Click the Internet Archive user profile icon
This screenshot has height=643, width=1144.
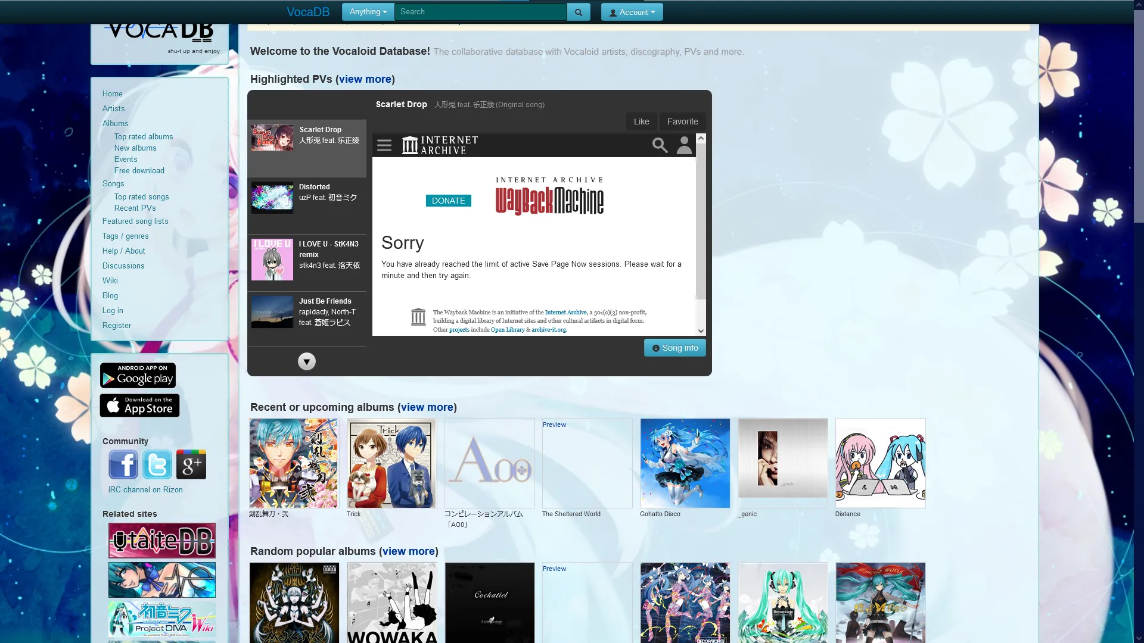tap(684, 145)
